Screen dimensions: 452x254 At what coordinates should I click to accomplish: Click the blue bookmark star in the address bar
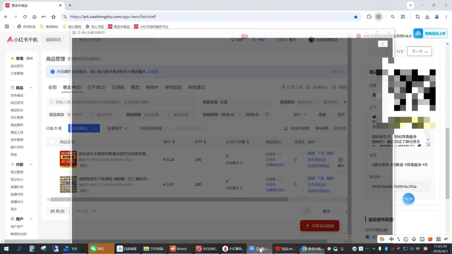(356, 17)
